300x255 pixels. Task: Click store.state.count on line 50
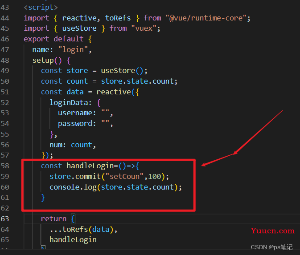click(x=137, y=81)
